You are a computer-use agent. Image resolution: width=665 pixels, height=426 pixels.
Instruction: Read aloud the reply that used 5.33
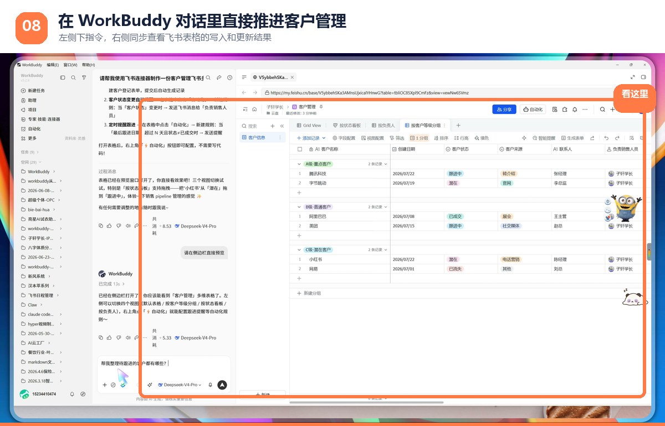point(128,337)
